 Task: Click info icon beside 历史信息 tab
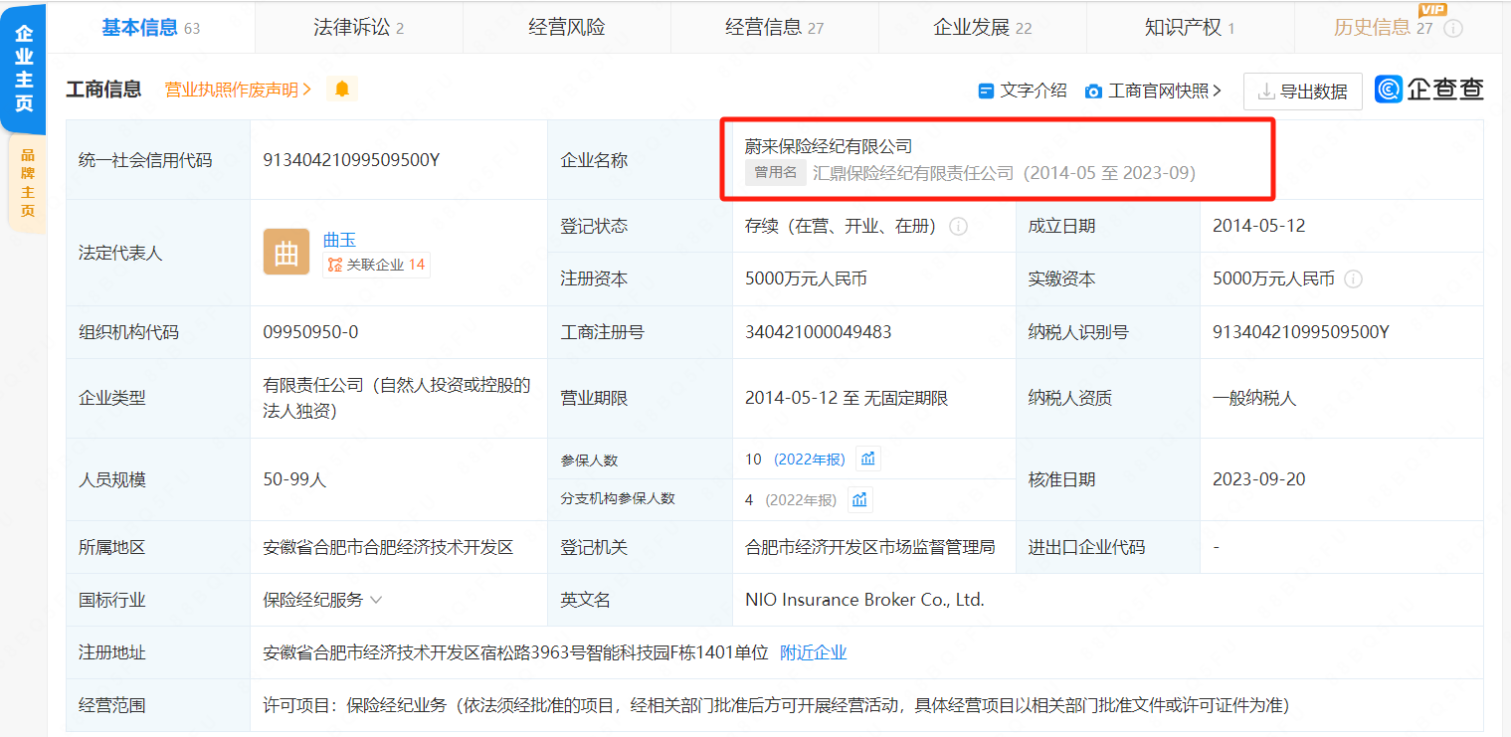click(x=1453, y=28)
